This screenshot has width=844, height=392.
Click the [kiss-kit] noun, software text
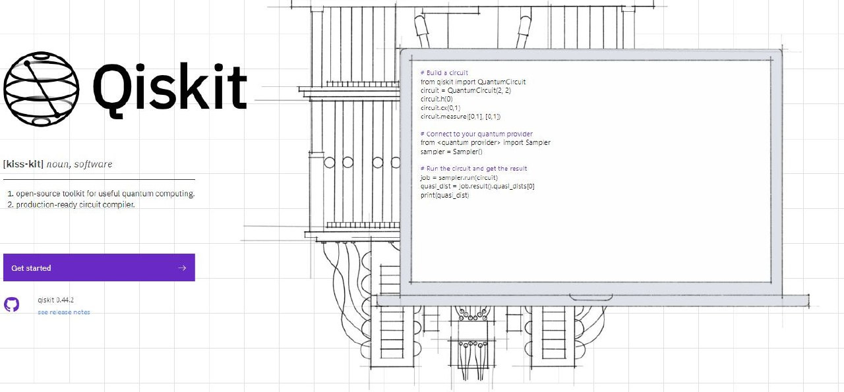(x=57, y=164)
